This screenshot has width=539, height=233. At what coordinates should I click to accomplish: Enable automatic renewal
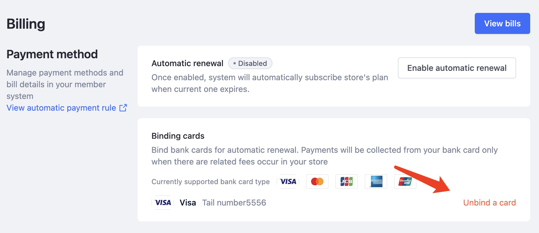point(457,68)
